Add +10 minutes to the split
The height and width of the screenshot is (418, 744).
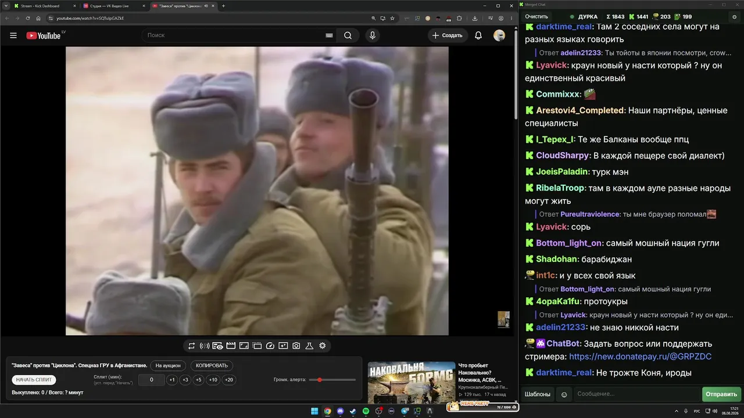(x=213, y=380)
